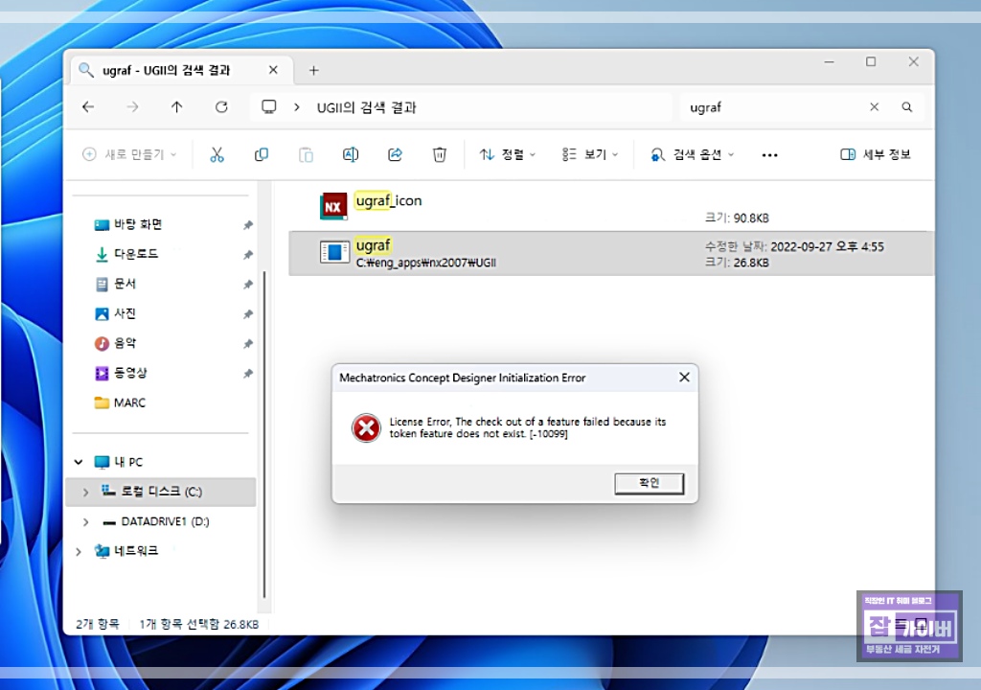Open the 정렬 sort dropdown
The width and height of the screenshot is (981, 690).
click(508, 154)
